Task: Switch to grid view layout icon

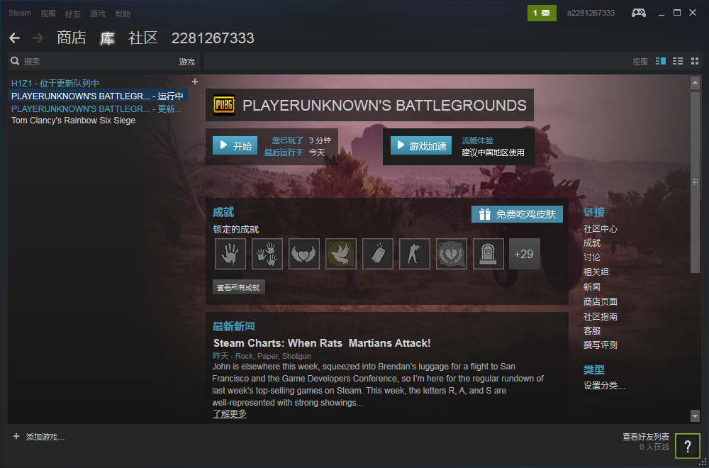Action: point(695,61)
